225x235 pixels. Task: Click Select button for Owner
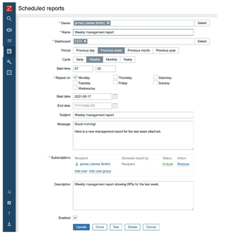coord(202,23)
